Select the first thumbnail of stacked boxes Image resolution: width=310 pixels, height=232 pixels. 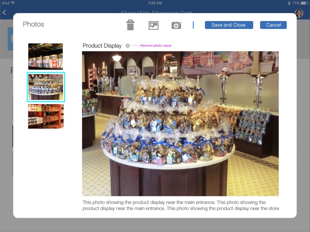click(45, 56)
